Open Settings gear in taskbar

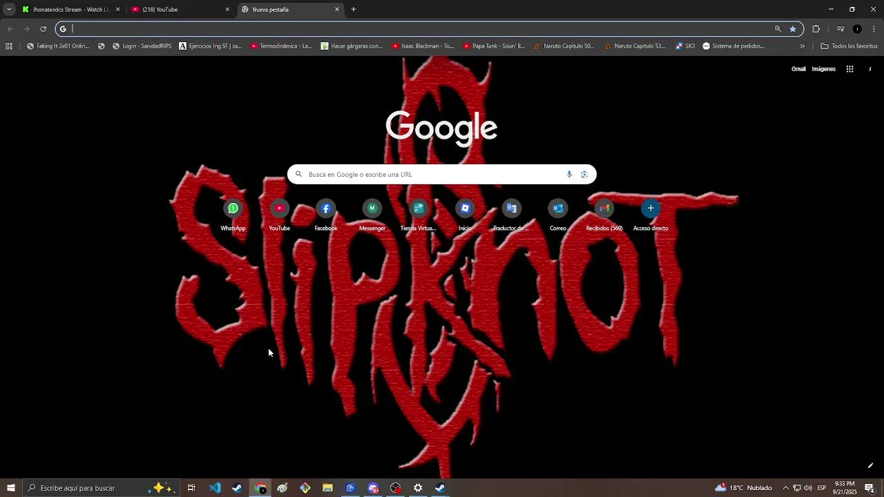[418, 488]
